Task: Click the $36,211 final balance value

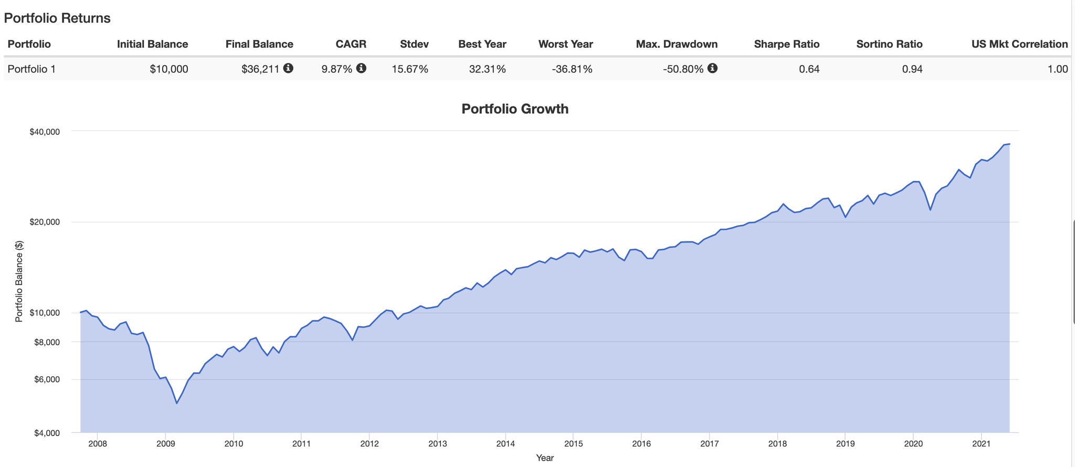Action: pos(260,69)
